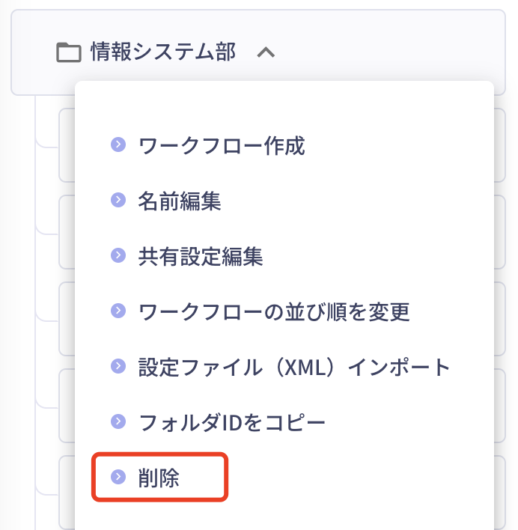The image size is (518, 530).
Task: Click the arrow icon beside ワークフロー作成
Action: [118, 144]
